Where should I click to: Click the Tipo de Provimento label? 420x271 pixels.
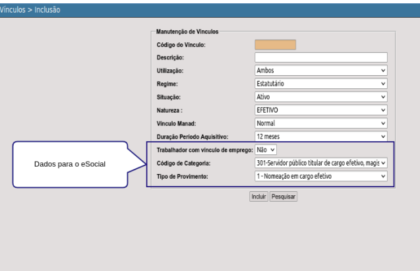pyautogui.click(x=183, y=177)
